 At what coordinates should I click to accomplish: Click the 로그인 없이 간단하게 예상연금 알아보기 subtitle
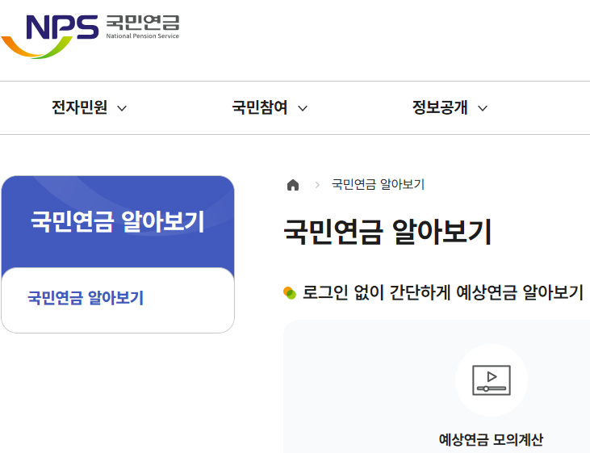[x=442, y=292]
